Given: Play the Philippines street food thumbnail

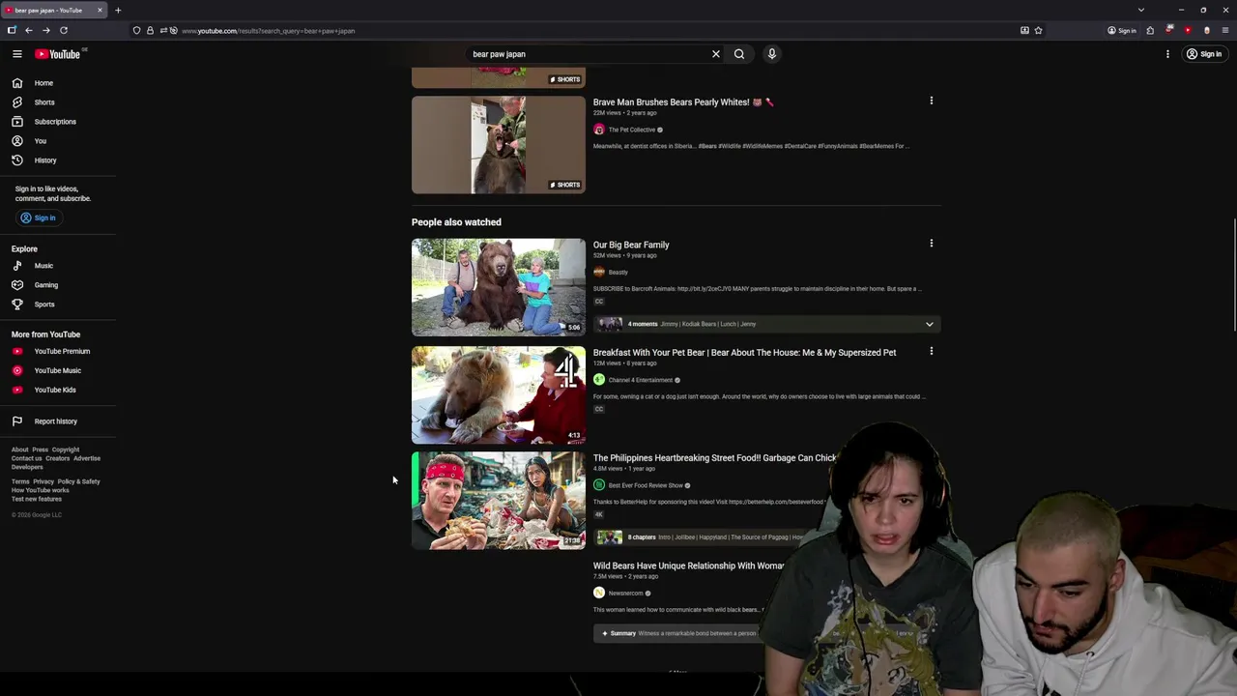Looking at the screenshot, I should 499,501.
